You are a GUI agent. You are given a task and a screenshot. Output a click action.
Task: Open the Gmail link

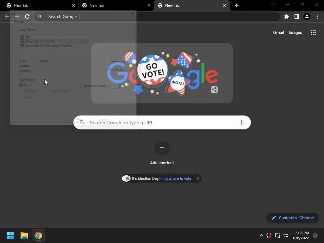click(278, 33)
